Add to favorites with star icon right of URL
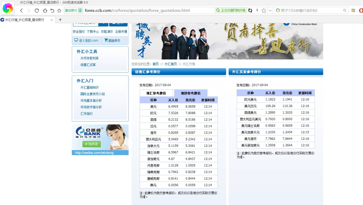Viewport: 363px width, 205px height. tap(264, 11)
